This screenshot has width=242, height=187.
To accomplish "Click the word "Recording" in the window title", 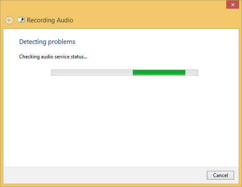I will 41,20.
